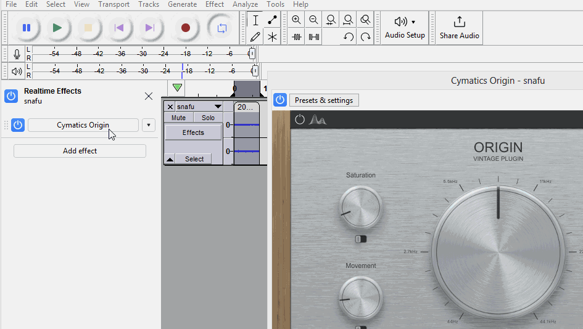Viewport: 583px width, 329px height.
Task: Click the Movement knob
Action: pos(361,298)
